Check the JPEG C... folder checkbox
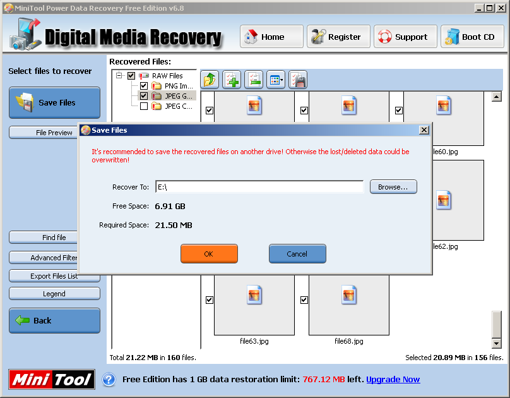Viewport: 510px width, 398px height. coord(144,106)
